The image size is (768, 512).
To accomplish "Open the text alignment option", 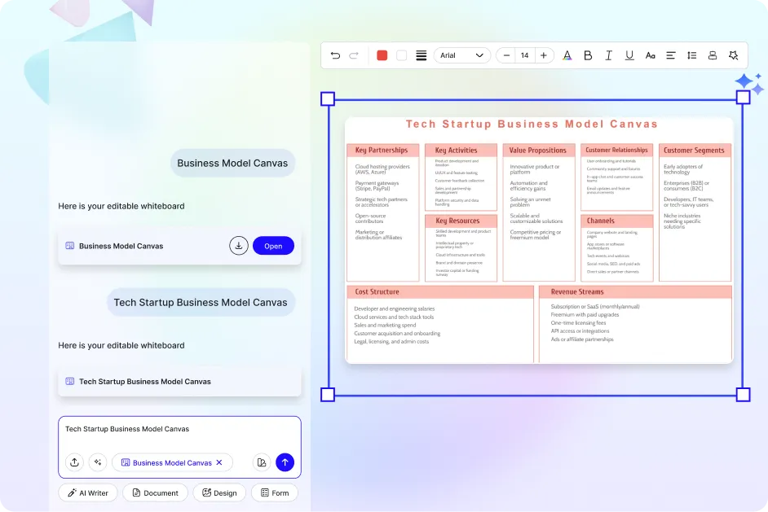I will (671, 55).
